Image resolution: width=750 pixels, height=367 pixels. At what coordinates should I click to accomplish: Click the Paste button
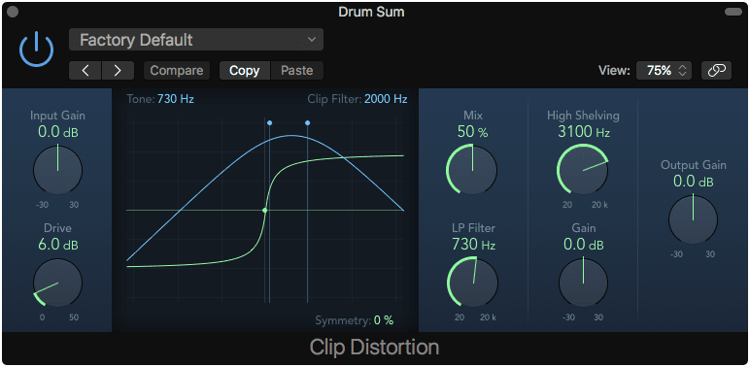[297, 71]
